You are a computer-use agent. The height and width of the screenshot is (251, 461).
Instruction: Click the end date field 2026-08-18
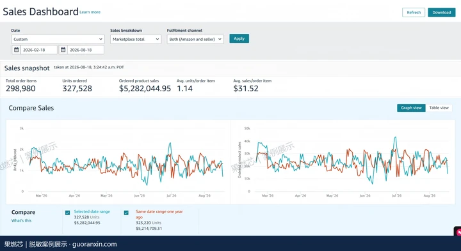point(86,50)
